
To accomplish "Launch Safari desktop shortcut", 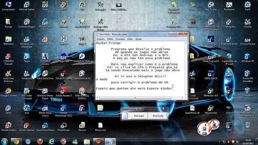I will click(8, 110).
